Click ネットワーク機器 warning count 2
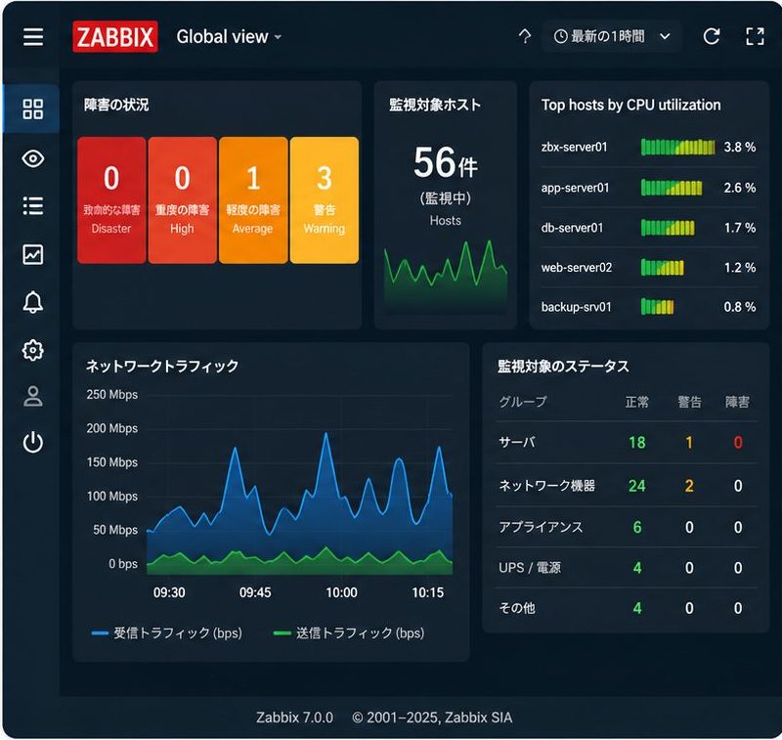Image resolution: width=782 pixels, height=740 pixels. (689, 486)
